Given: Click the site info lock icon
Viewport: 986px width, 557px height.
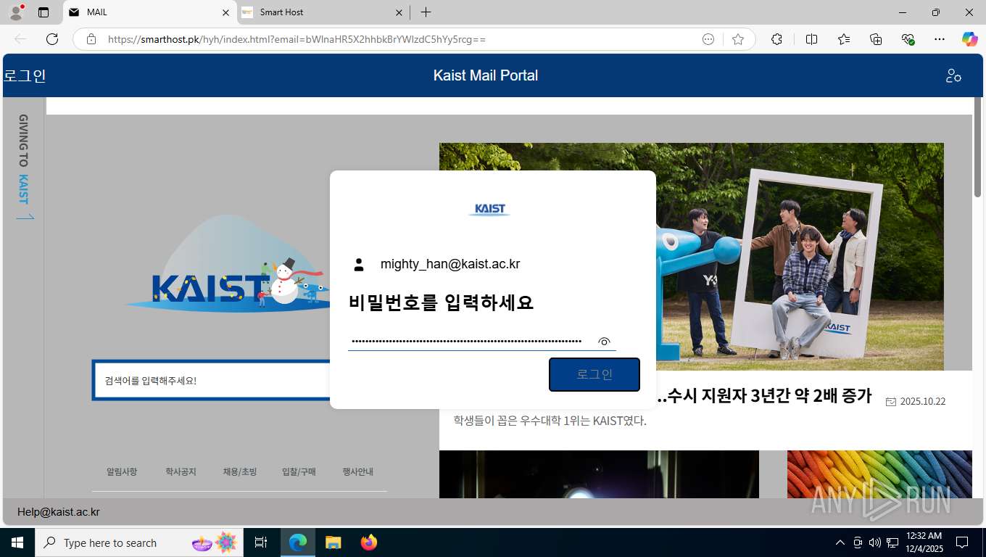Looking at the screenshot, I should pos(91,39).
